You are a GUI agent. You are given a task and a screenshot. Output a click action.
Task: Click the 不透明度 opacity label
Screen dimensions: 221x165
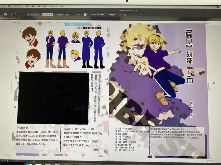click(x=60, y=15)
